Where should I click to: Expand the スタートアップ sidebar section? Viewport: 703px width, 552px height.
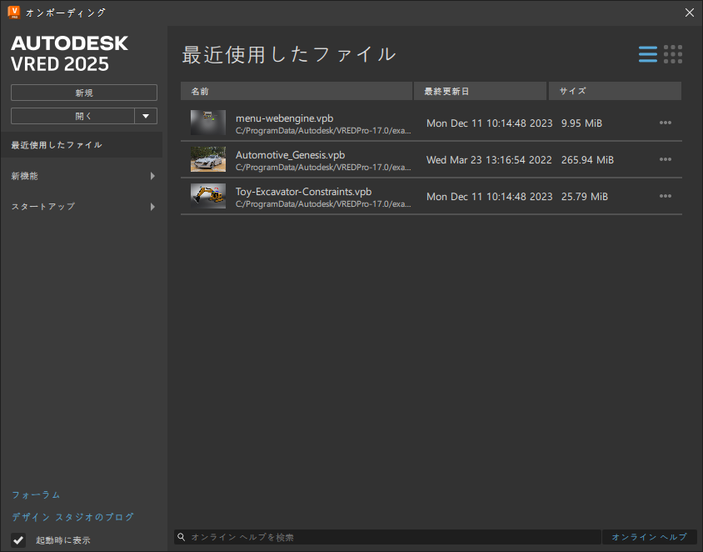pos(82,206)
